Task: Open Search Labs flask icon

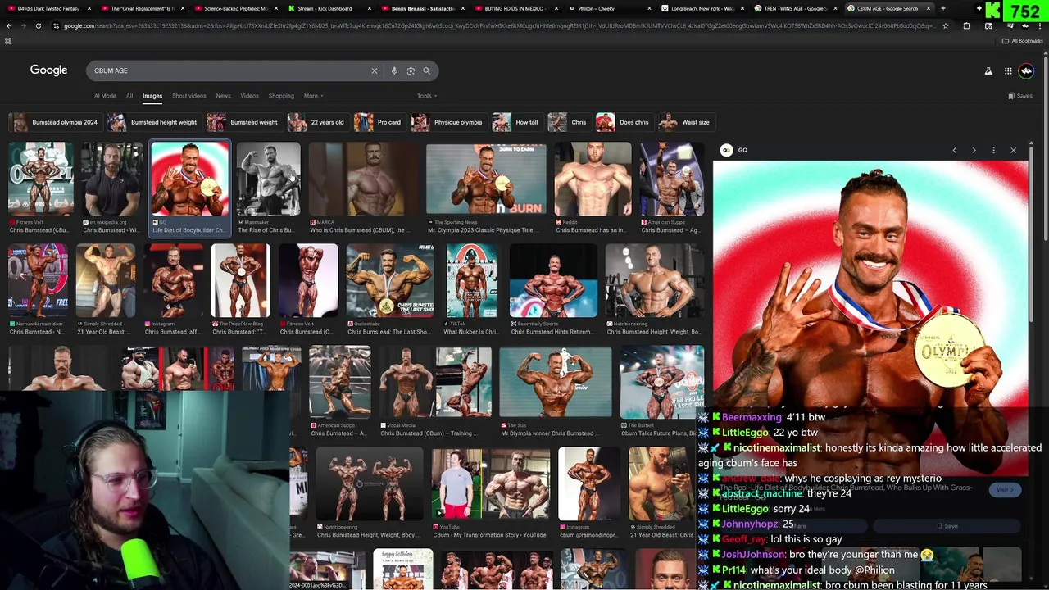Action: click(x=988, y=71)
